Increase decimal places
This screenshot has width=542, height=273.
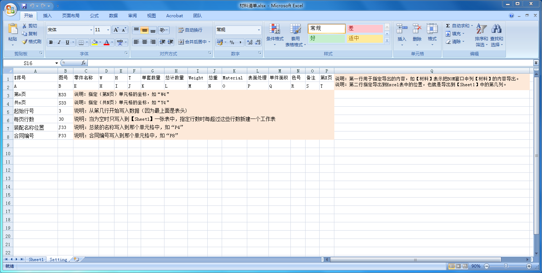point(249,42)
